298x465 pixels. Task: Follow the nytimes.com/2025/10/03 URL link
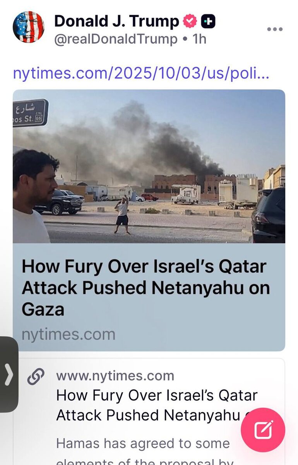coord(141,73)
